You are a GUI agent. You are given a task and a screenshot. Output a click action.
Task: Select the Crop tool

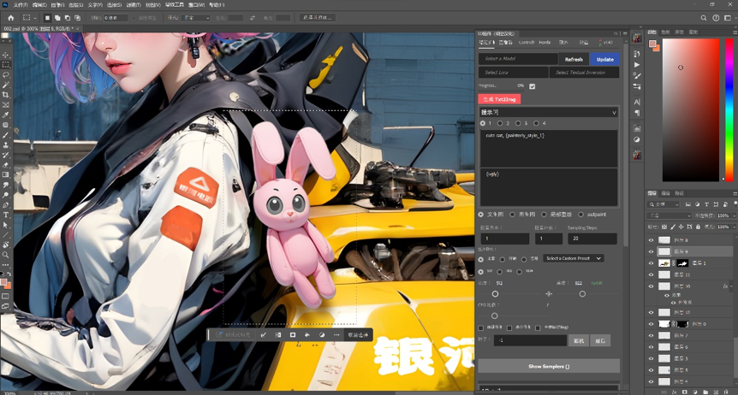click(x=6, y=95)
